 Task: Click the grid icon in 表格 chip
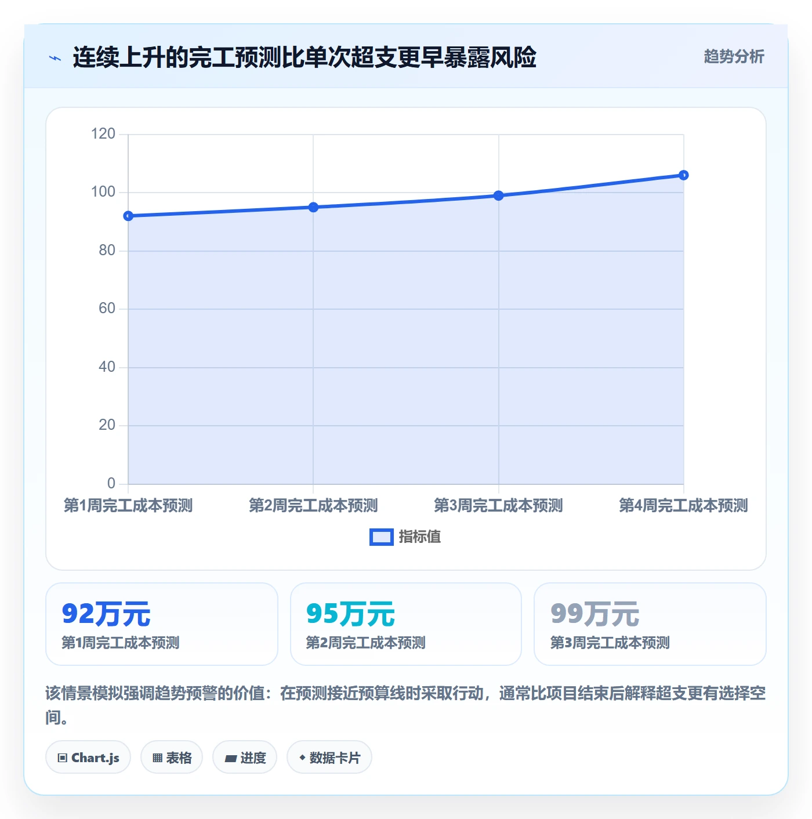click(x=157, y=758)
